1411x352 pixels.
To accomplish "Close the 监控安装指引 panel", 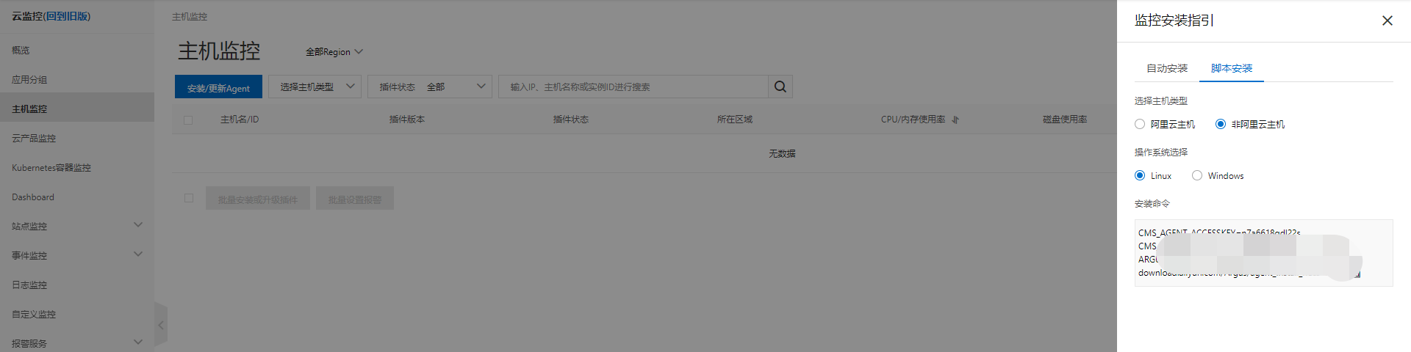I will (1387, 21).
